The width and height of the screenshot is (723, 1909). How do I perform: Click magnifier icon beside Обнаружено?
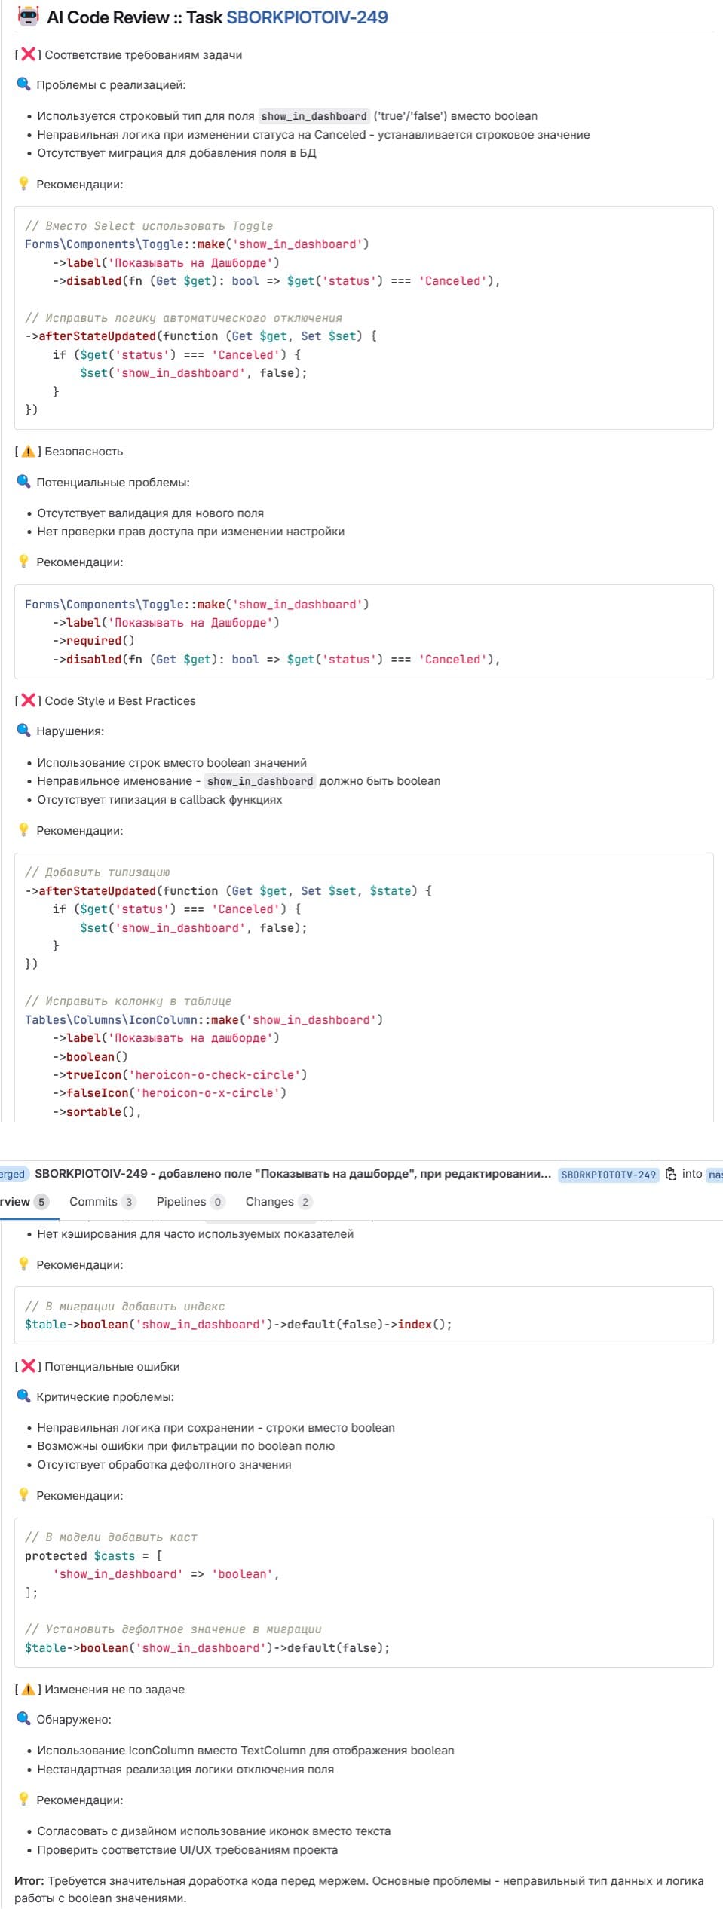(x=23, y=1719)
